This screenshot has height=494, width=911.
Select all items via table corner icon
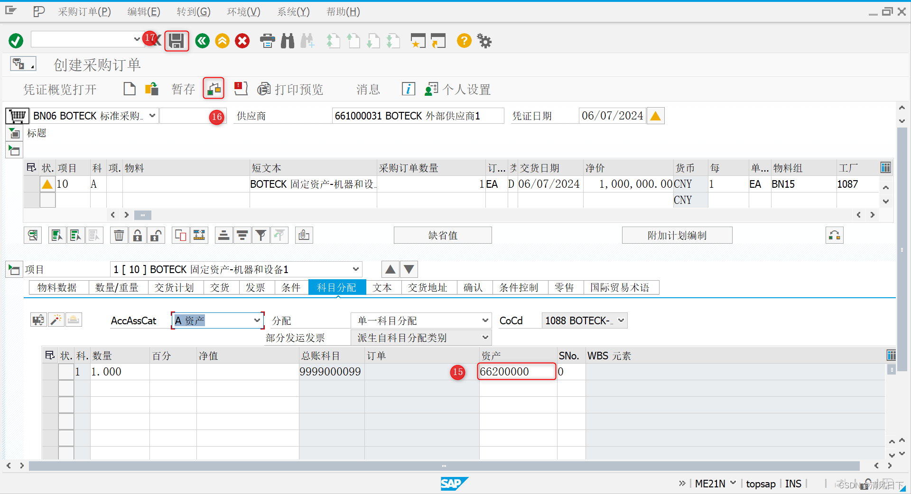point(31,168)
